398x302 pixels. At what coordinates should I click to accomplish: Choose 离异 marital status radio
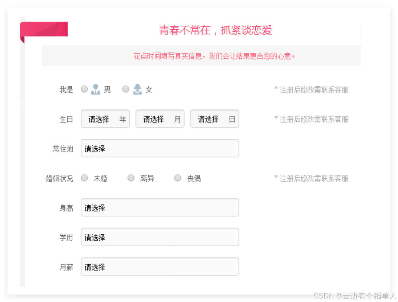131,178
